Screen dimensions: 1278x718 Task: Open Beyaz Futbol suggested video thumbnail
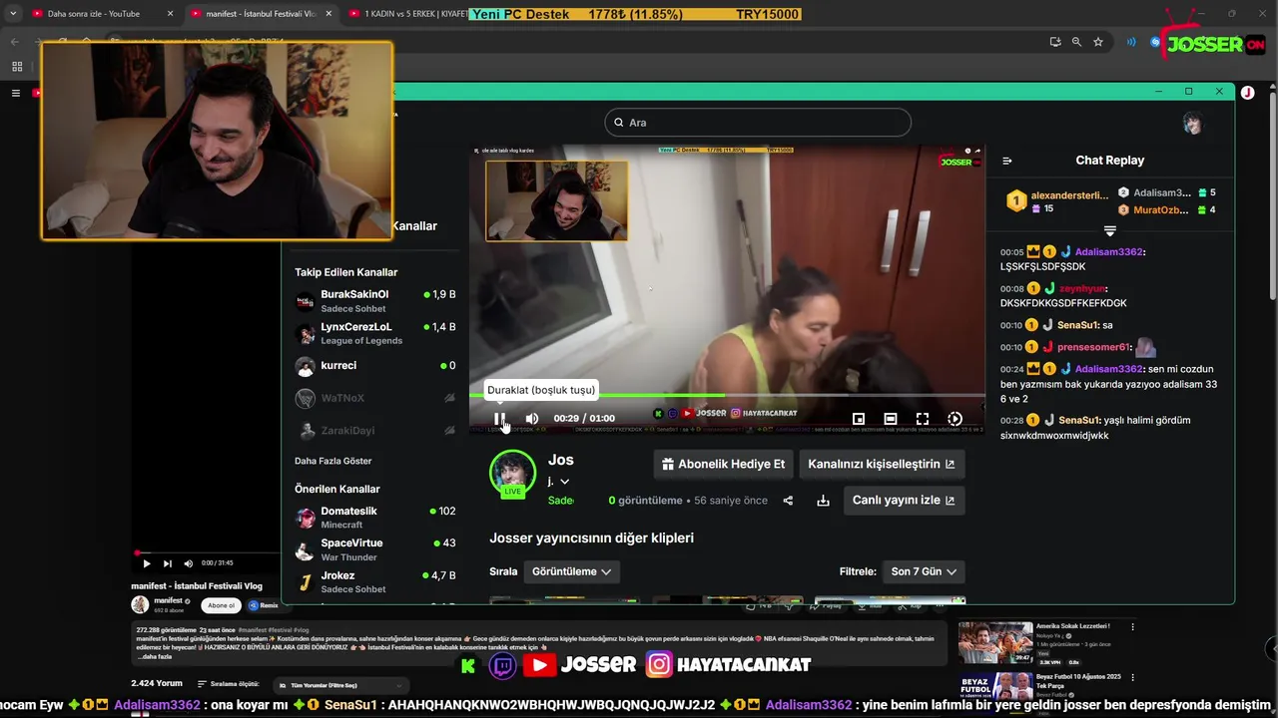tap(995, 686)
